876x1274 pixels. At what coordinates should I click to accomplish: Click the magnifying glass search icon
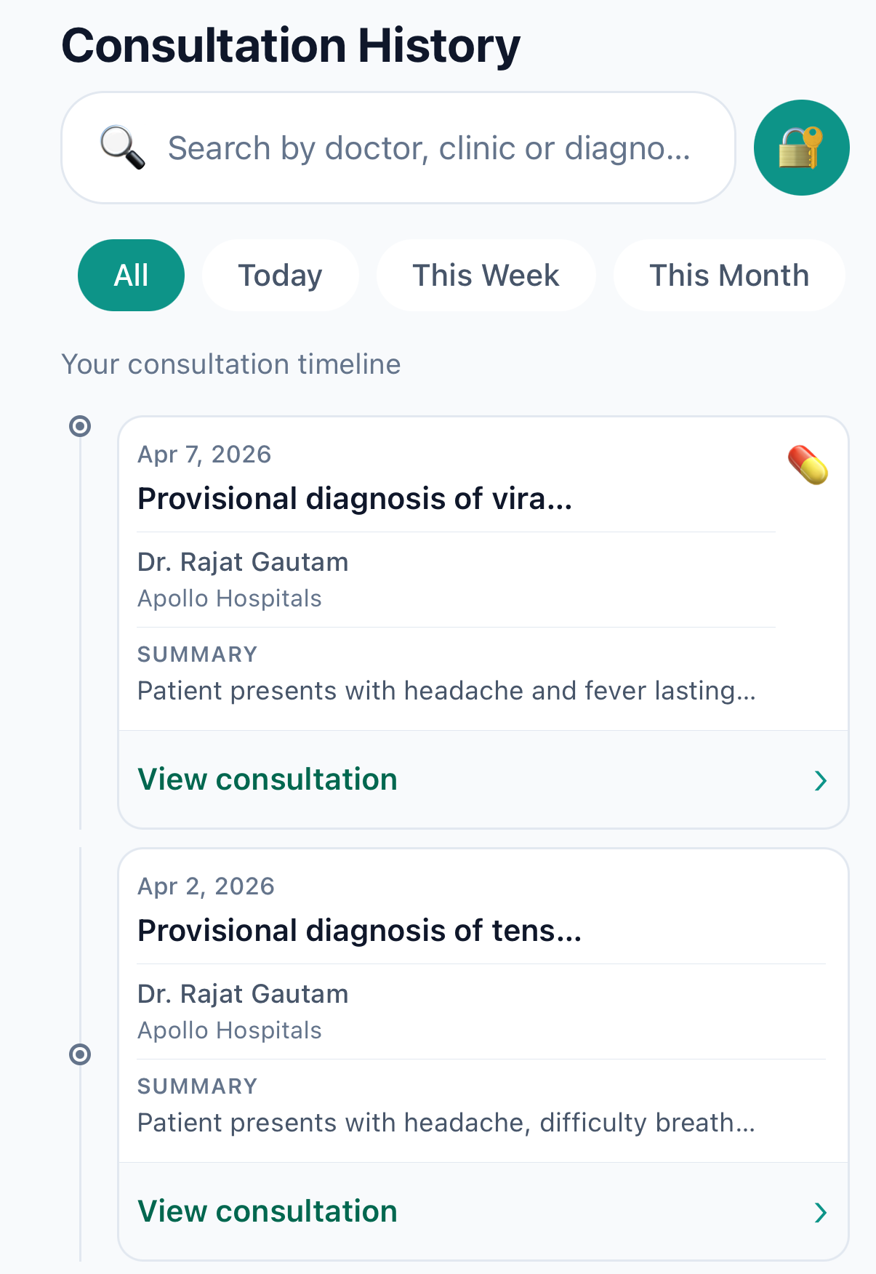122,148
